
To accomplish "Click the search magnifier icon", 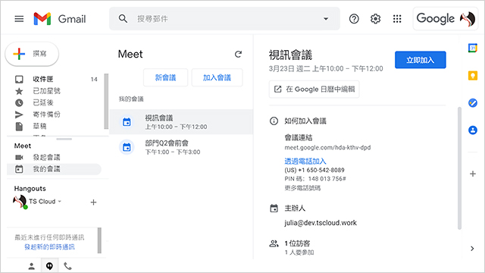I will [123, 18].
